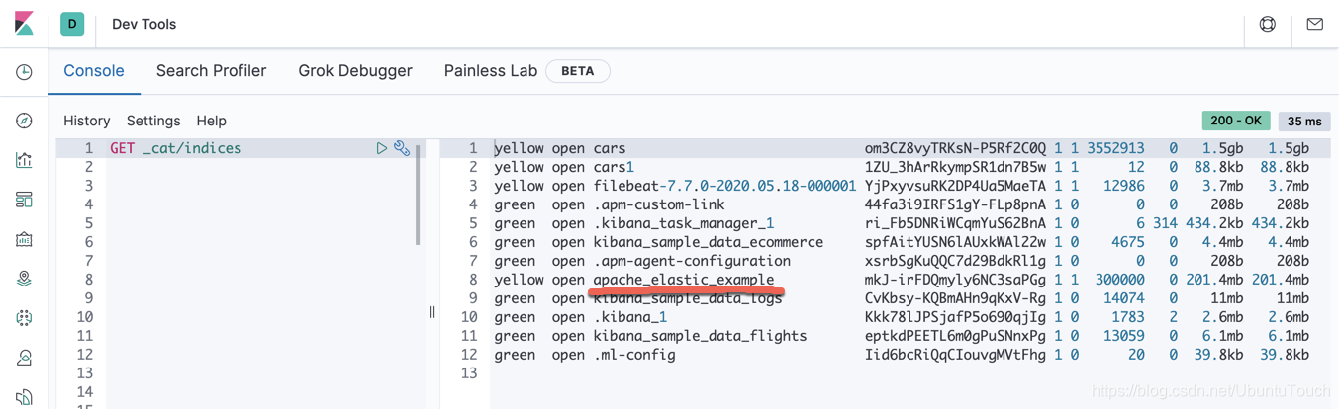1339x409 pixels.
Task: Open the Recently viewed clock icon
Action: (24, 72)
